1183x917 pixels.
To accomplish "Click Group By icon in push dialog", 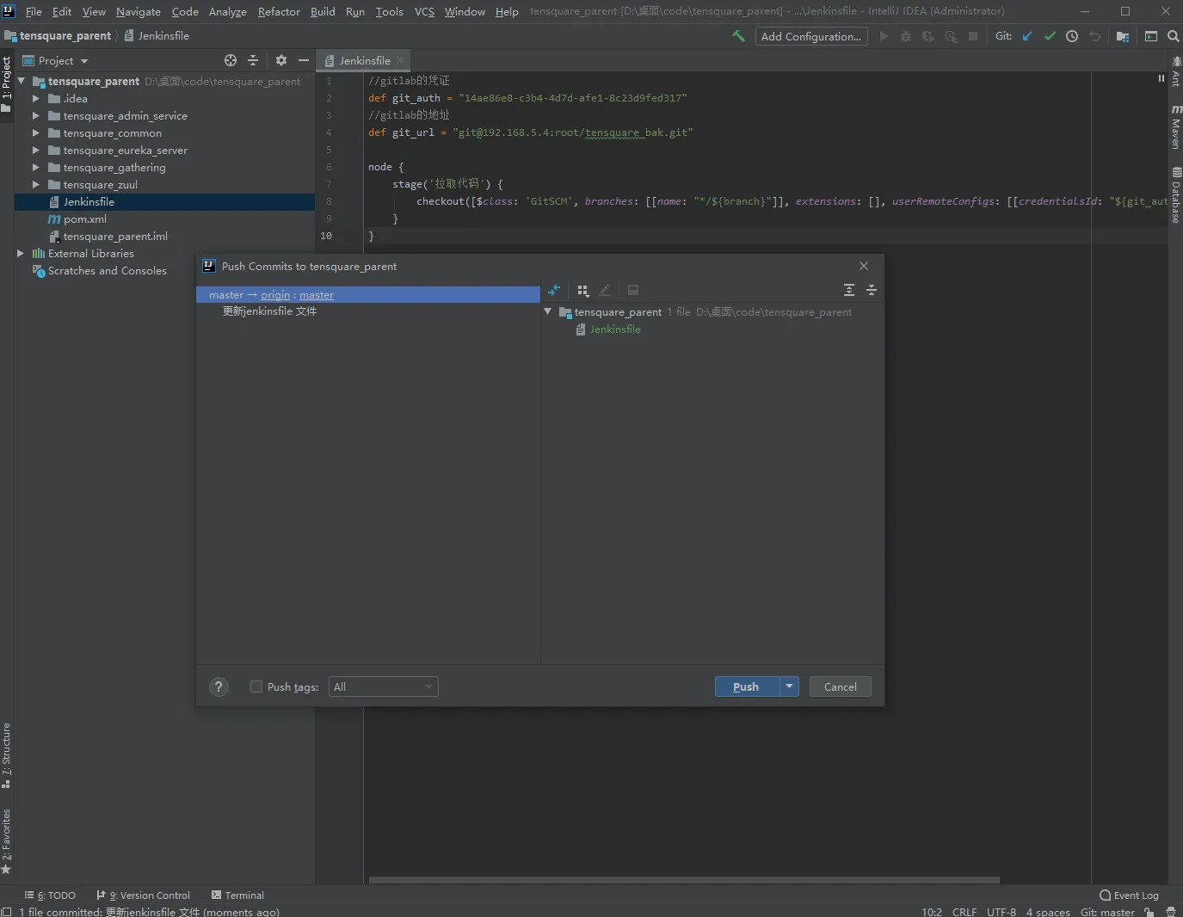I will pyautogui.click(x=582, y=291).
